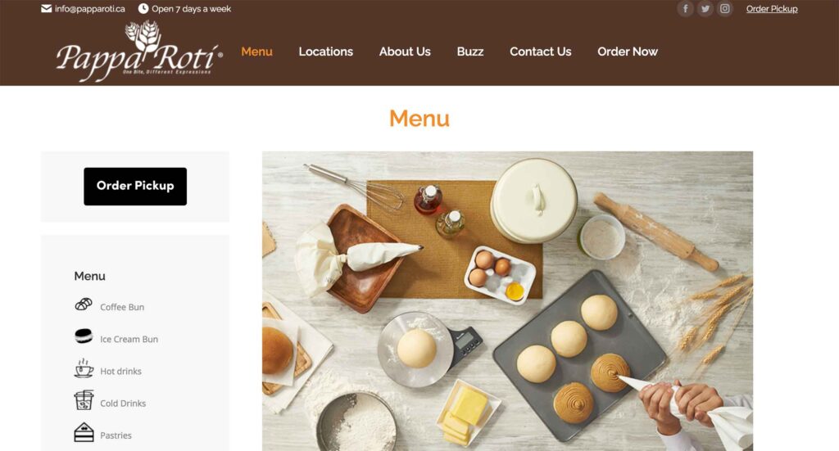This screenshot has width=839, height=451.
Task: Open the Facebook social icon
Action: click(x=686, y=8)
